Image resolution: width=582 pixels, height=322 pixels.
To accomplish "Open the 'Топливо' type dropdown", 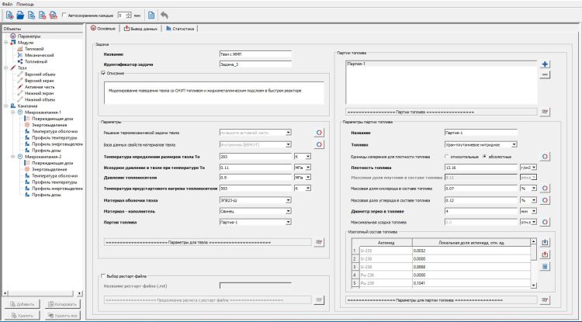I will pos(514,144).
